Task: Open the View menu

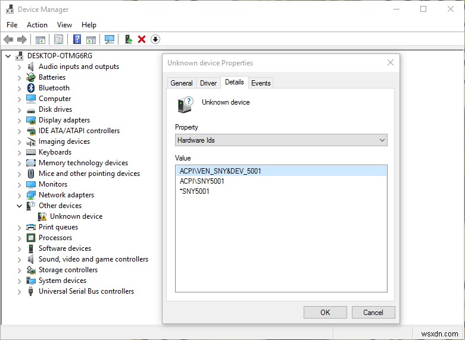Action: point(64,25)
